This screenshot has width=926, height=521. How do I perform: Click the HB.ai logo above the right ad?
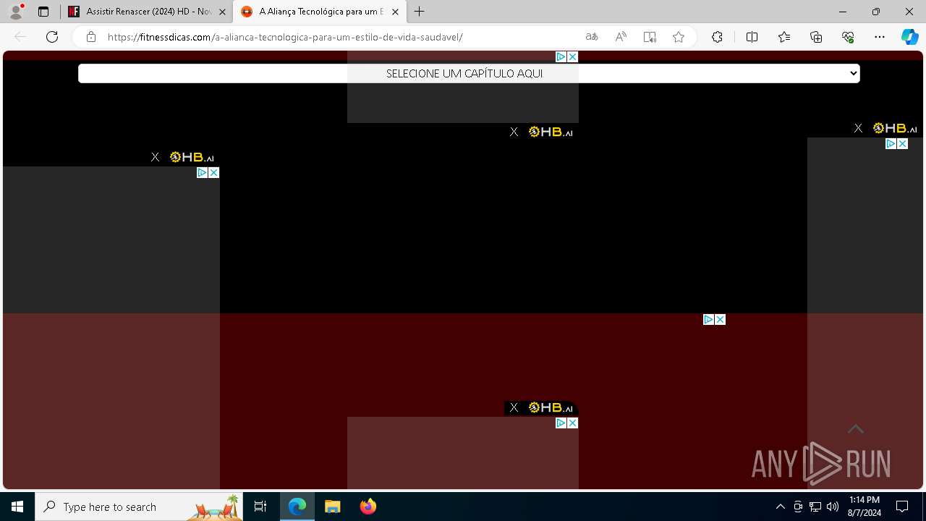895,128
